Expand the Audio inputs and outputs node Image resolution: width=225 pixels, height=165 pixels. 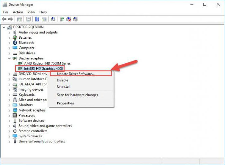(9, 32)
